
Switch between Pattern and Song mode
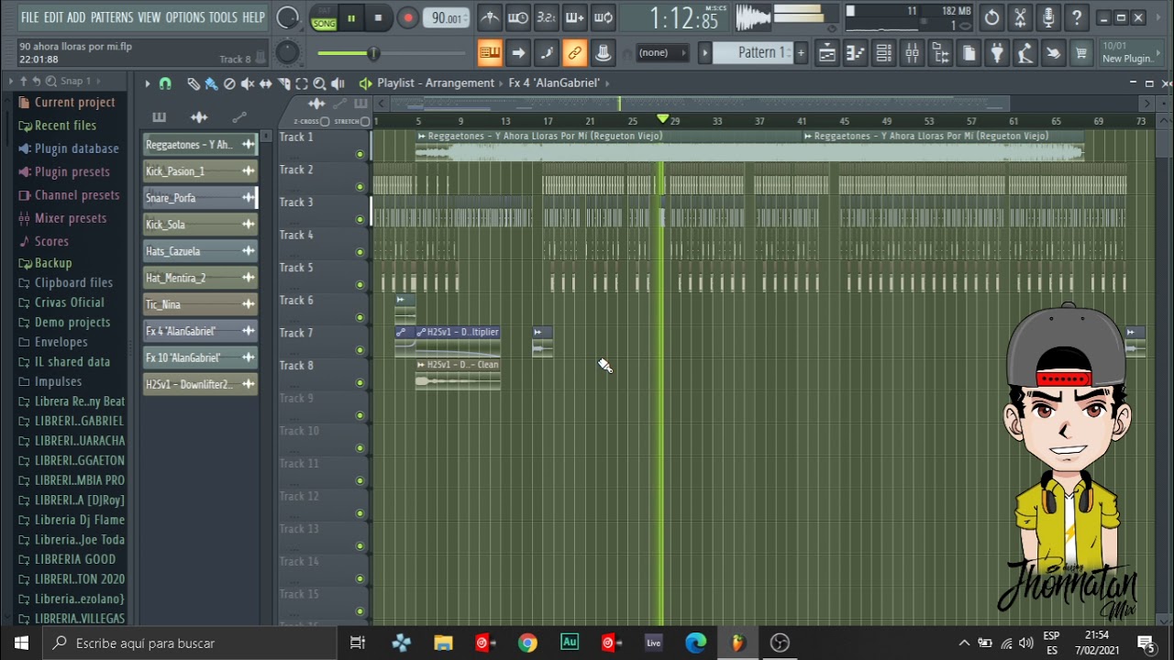(x=324, y=18)
